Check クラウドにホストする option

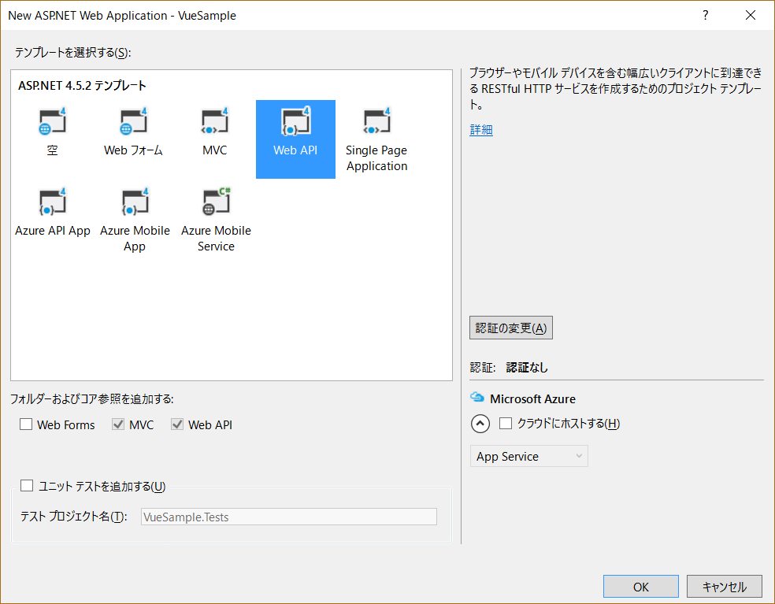click(505, 423)
